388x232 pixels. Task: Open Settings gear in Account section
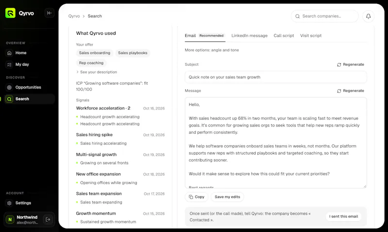coord(9,203)
